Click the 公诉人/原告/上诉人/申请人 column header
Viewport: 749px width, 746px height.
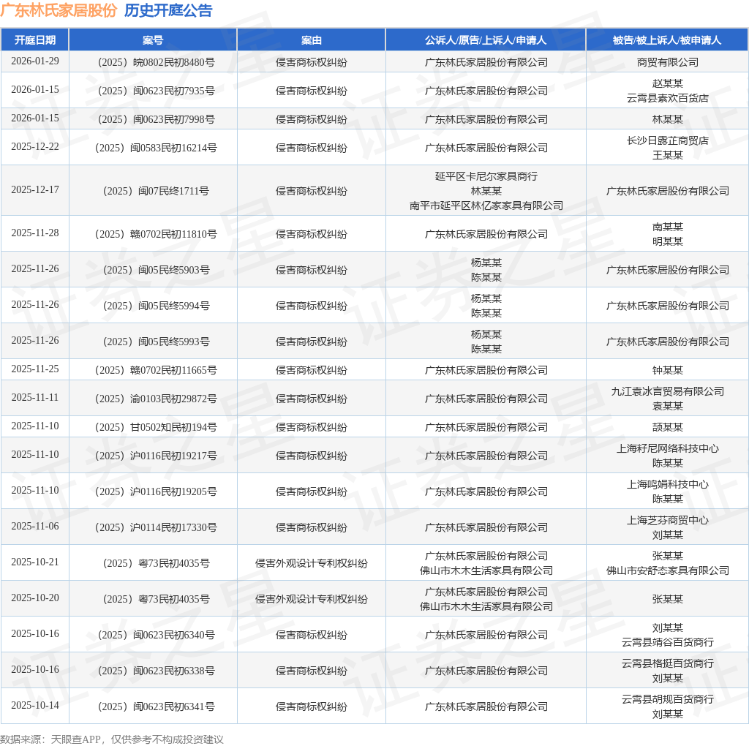[486, 40]
